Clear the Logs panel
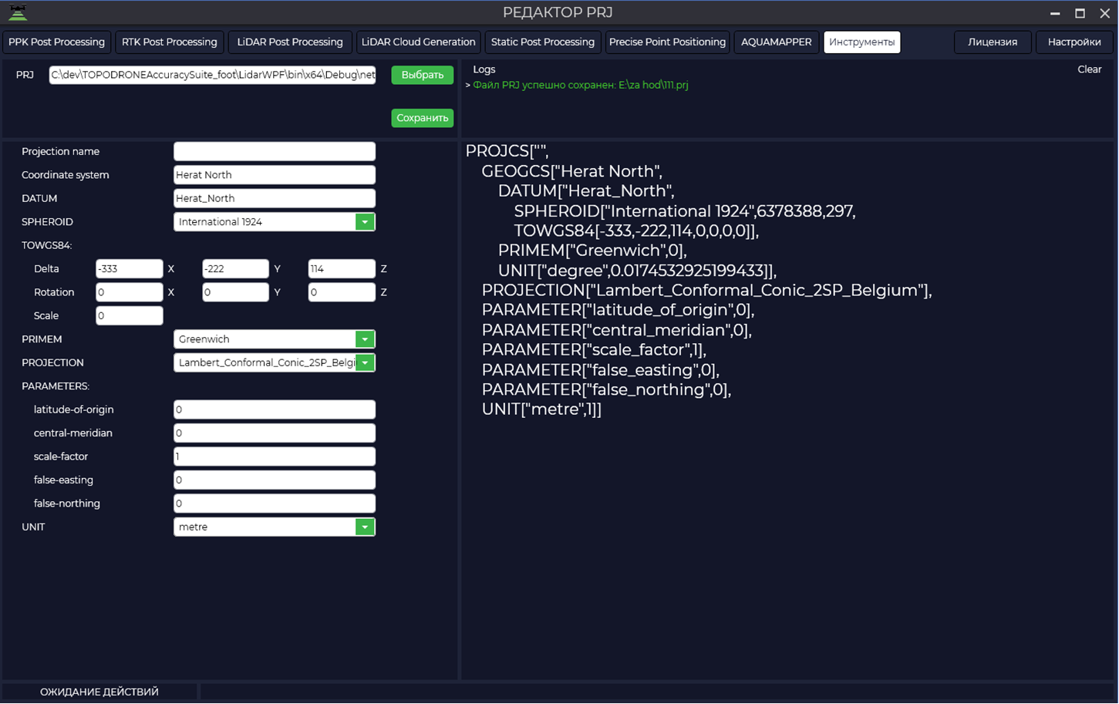 click(x=1089, y=69)
